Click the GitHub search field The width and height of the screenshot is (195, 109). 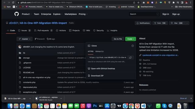[144, 14]
